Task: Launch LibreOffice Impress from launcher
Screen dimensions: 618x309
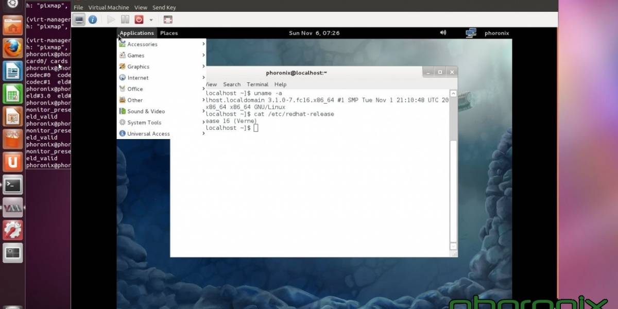Action: click(13, 116)
